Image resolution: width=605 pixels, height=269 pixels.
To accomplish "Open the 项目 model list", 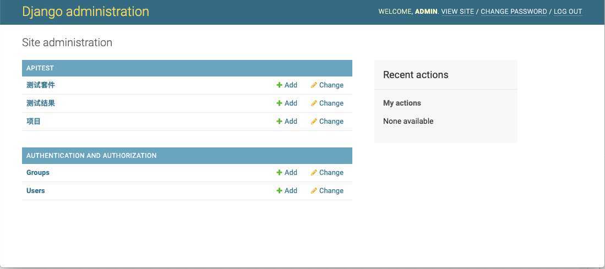I will click(x=34, y=122).
